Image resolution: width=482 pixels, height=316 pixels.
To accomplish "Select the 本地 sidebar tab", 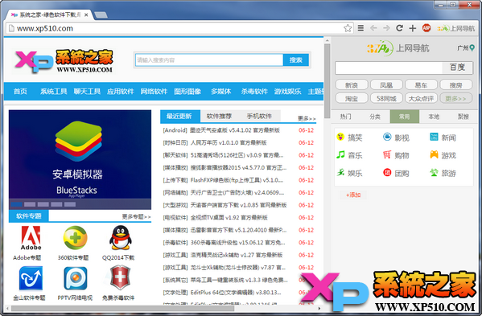I will (x=434, y=117).
